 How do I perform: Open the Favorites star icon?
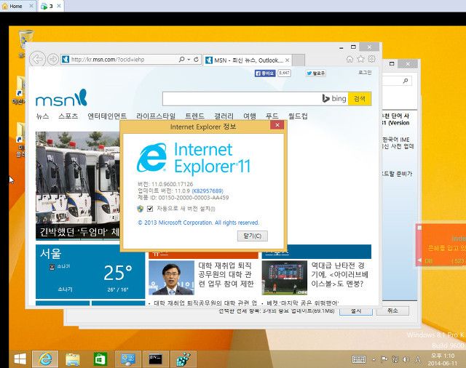coord(360,59)
